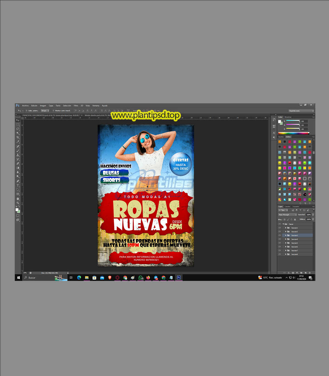329x376 pixels.
Task: Select the Horizontal Type tool
Action: click(x=18, y=186)
